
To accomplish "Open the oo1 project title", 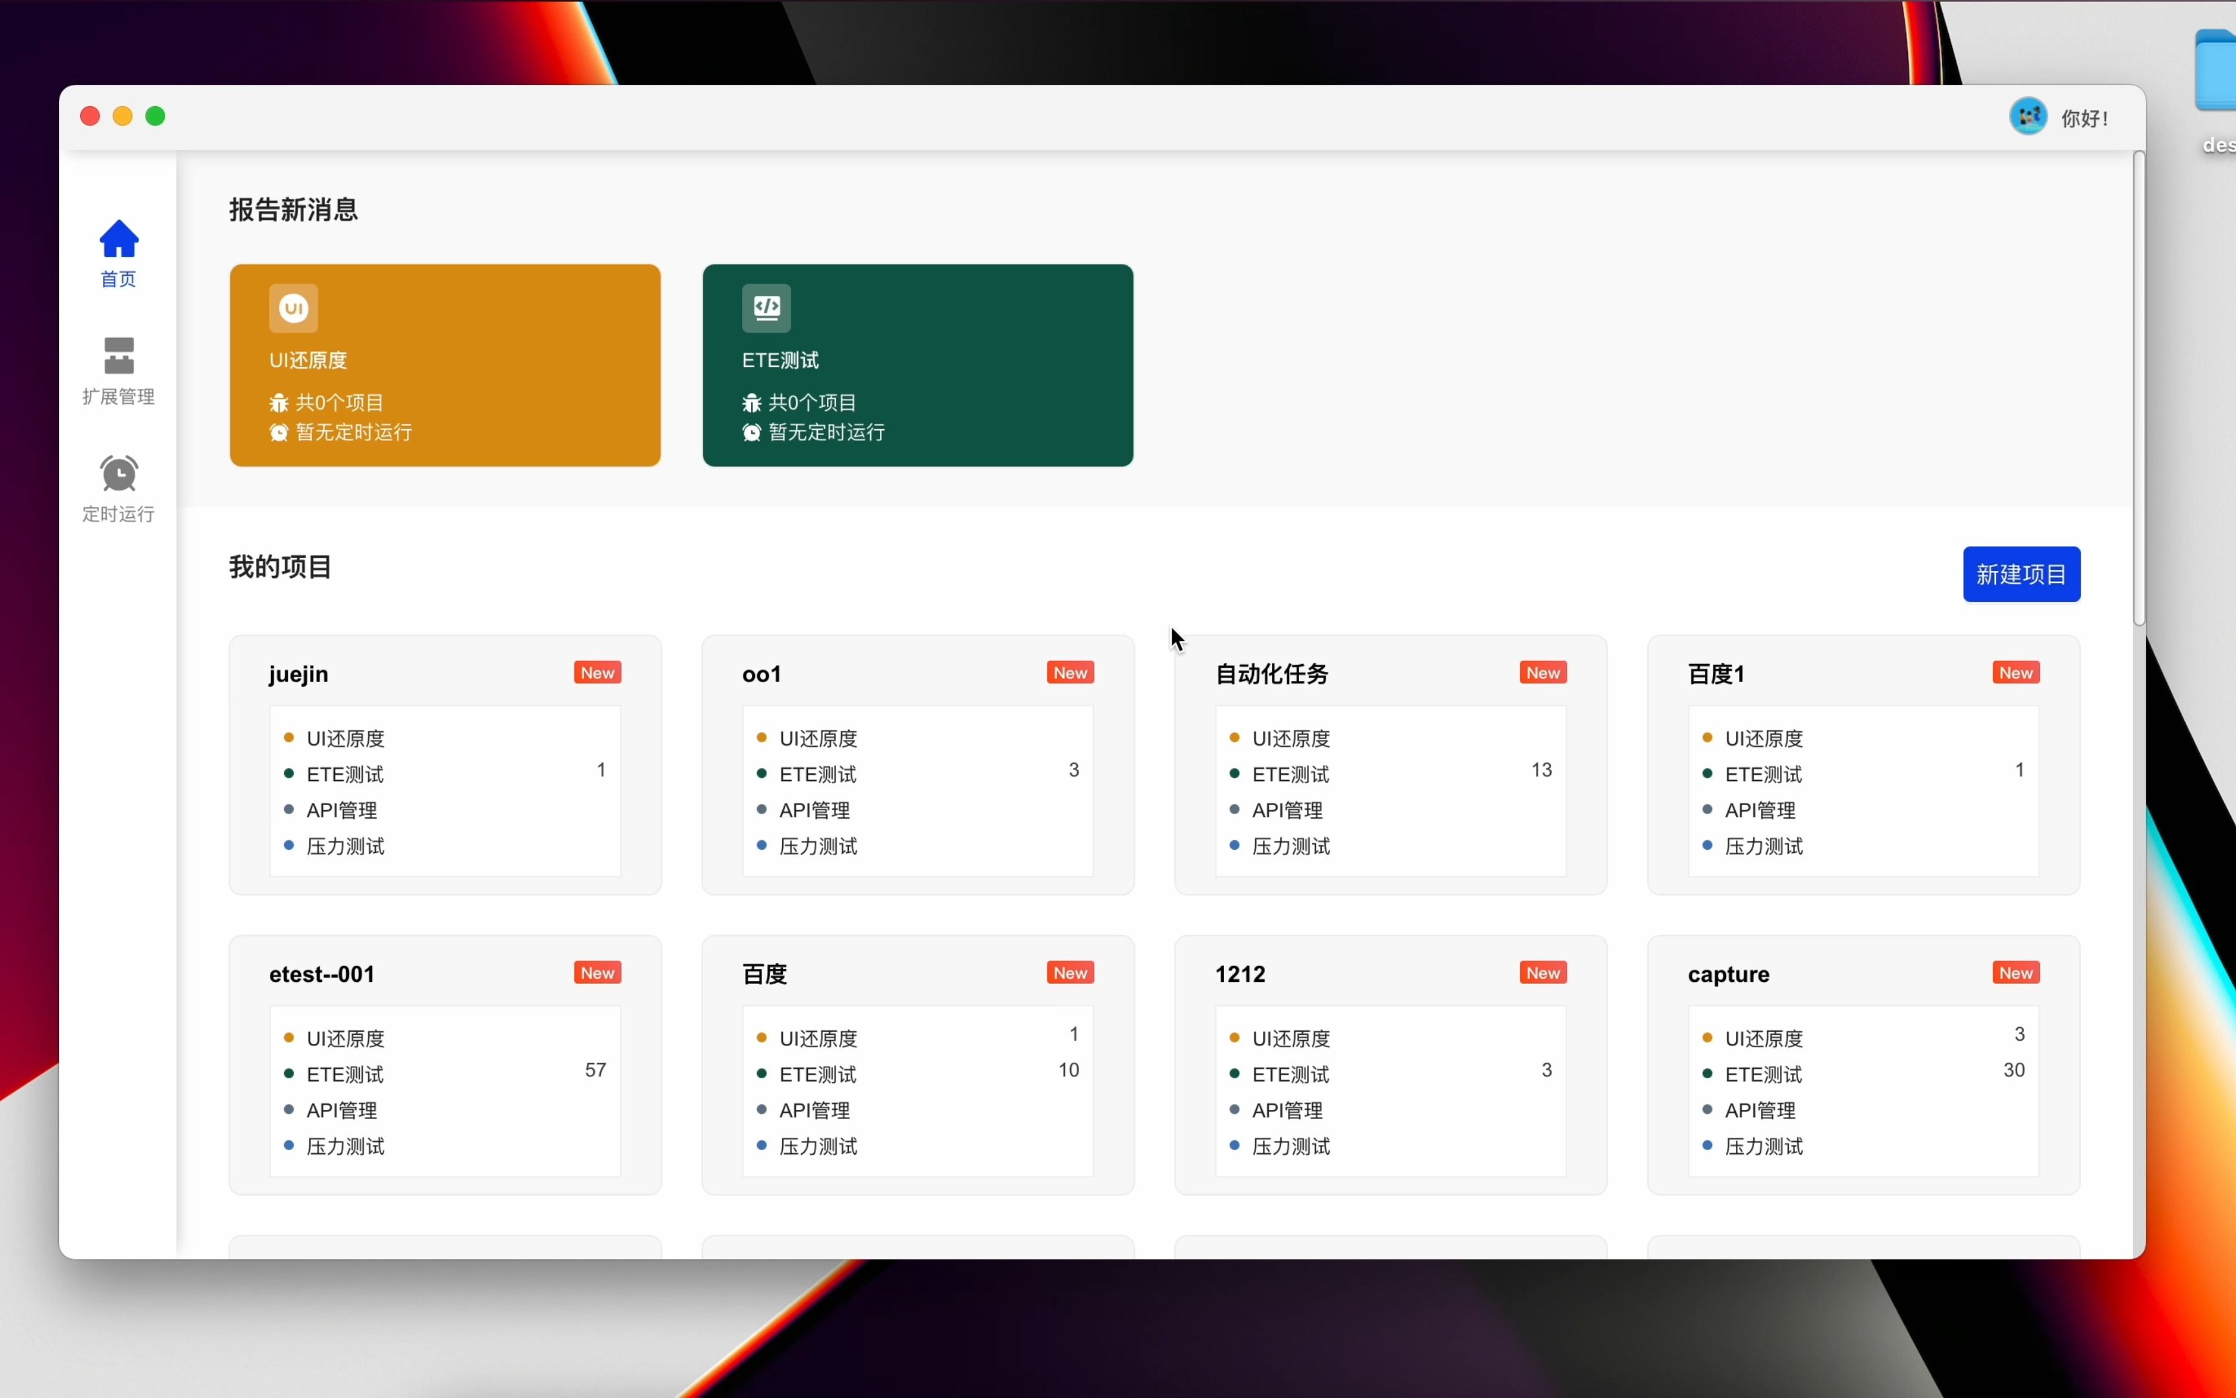I will tap(762, 674).
